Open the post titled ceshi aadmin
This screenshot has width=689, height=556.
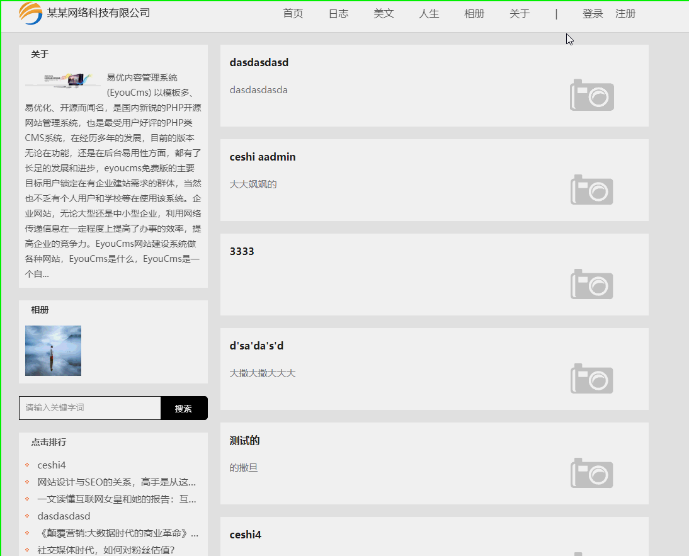point(263,157)
